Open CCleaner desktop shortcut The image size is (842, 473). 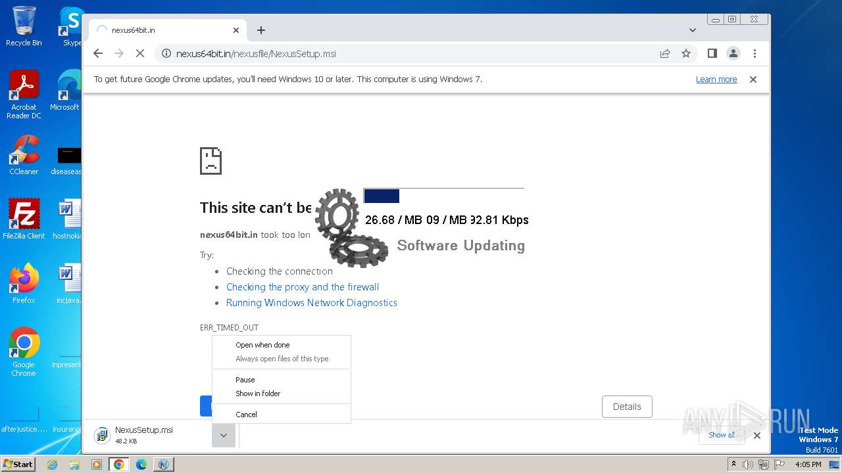click(24, 155)
